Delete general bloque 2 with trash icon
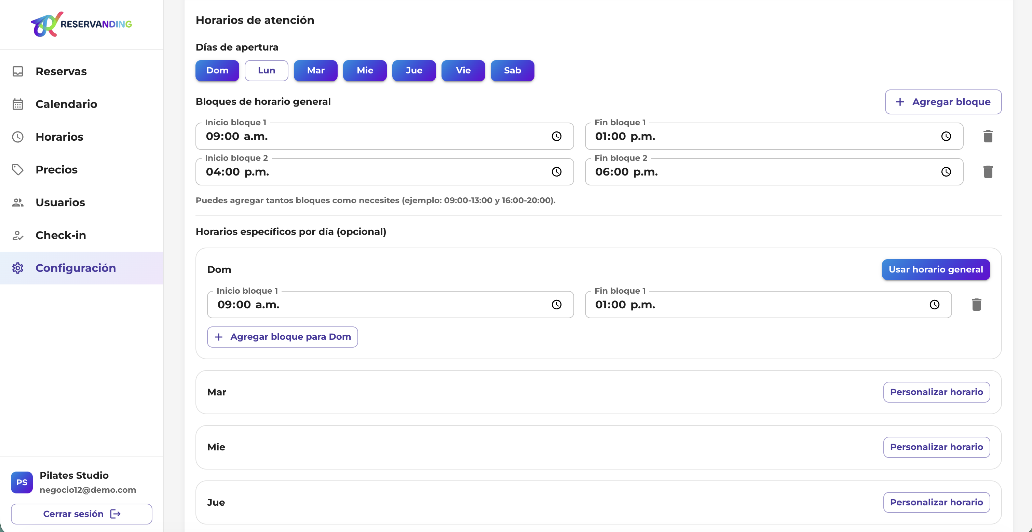The image size is (1032, 532). [988, 172]
